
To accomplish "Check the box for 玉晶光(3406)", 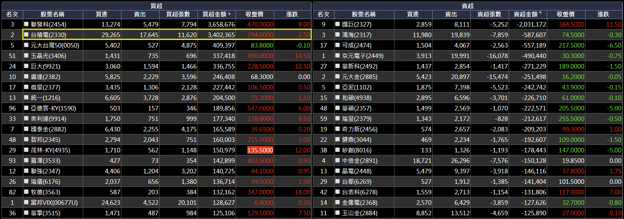I will click(26, 55).
